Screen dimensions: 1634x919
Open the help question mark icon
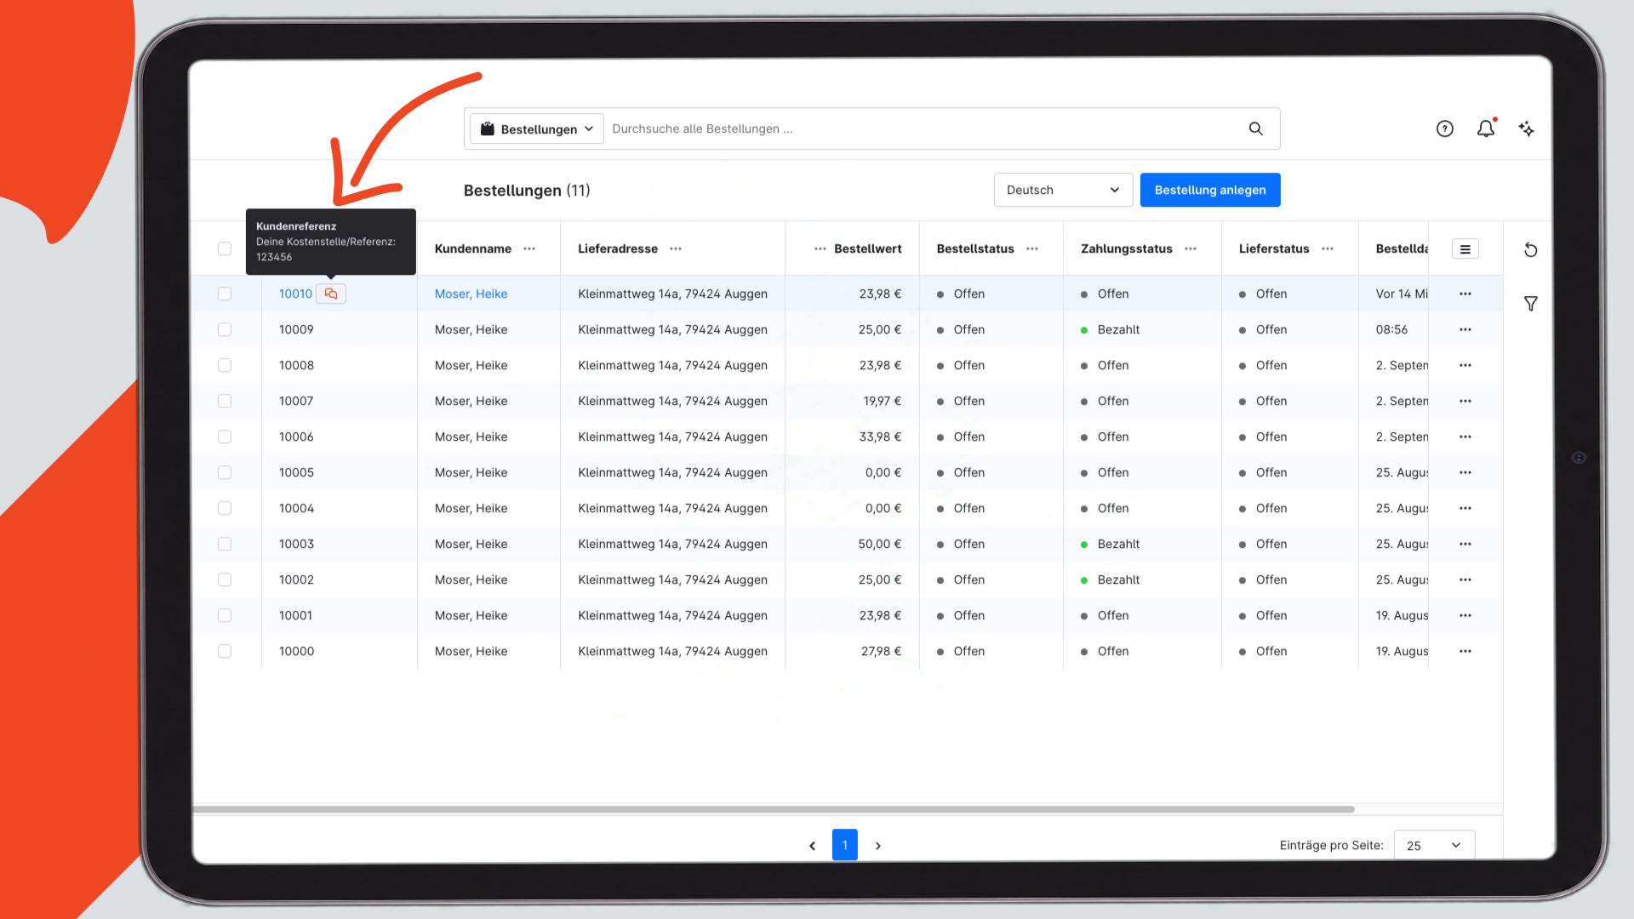pyautogui.click(x=1444, y=128)
